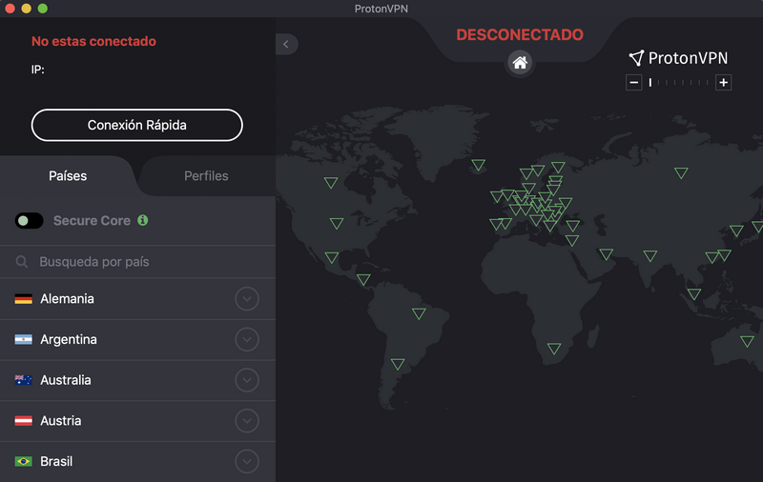The width and height of the screenshot is (763, 482).
Task: Click the Germany flag icon
Action: (x=23, y=299)
